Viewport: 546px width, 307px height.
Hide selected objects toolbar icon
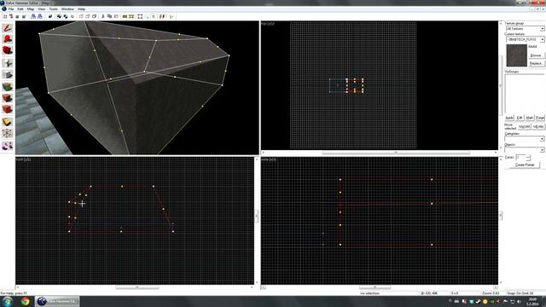81,16
